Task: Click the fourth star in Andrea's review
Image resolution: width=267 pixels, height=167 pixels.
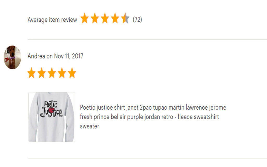Action: point(62,73)
